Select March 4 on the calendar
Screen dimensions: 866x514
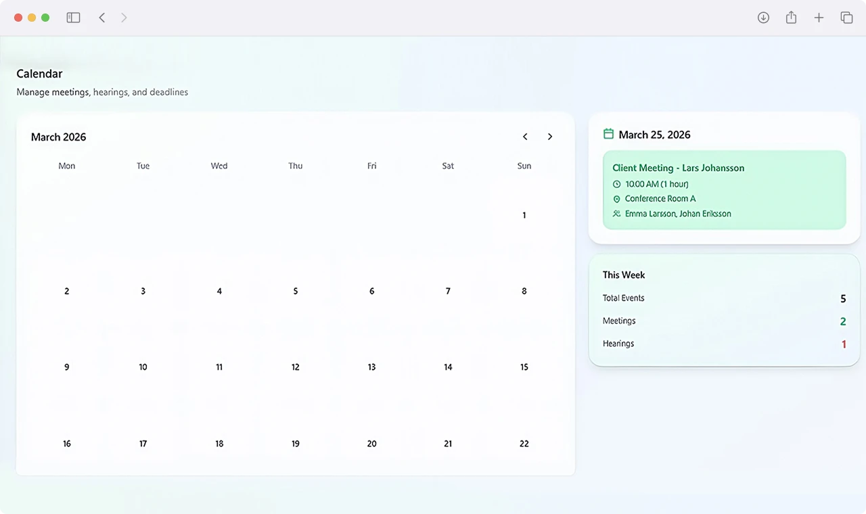coord(219,291)
